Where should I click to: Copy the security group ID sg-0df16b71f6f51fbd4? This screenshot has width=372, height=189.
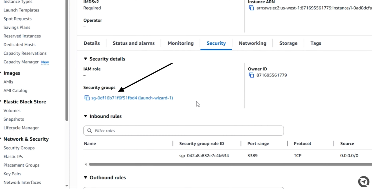click(x=87, y=98)
